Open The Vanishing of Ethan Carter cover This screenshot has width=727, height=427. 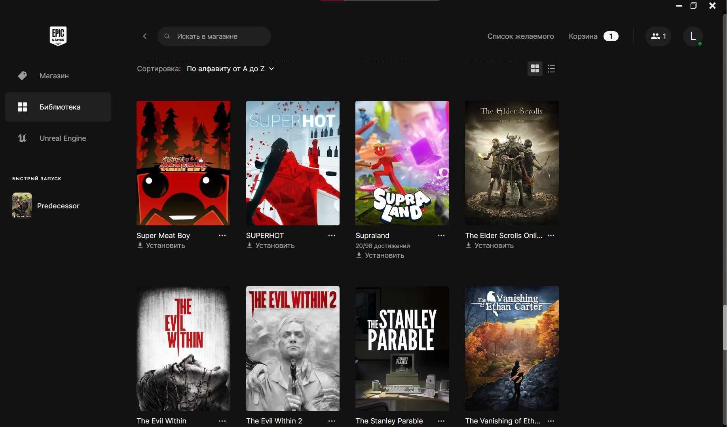[512, 349]
